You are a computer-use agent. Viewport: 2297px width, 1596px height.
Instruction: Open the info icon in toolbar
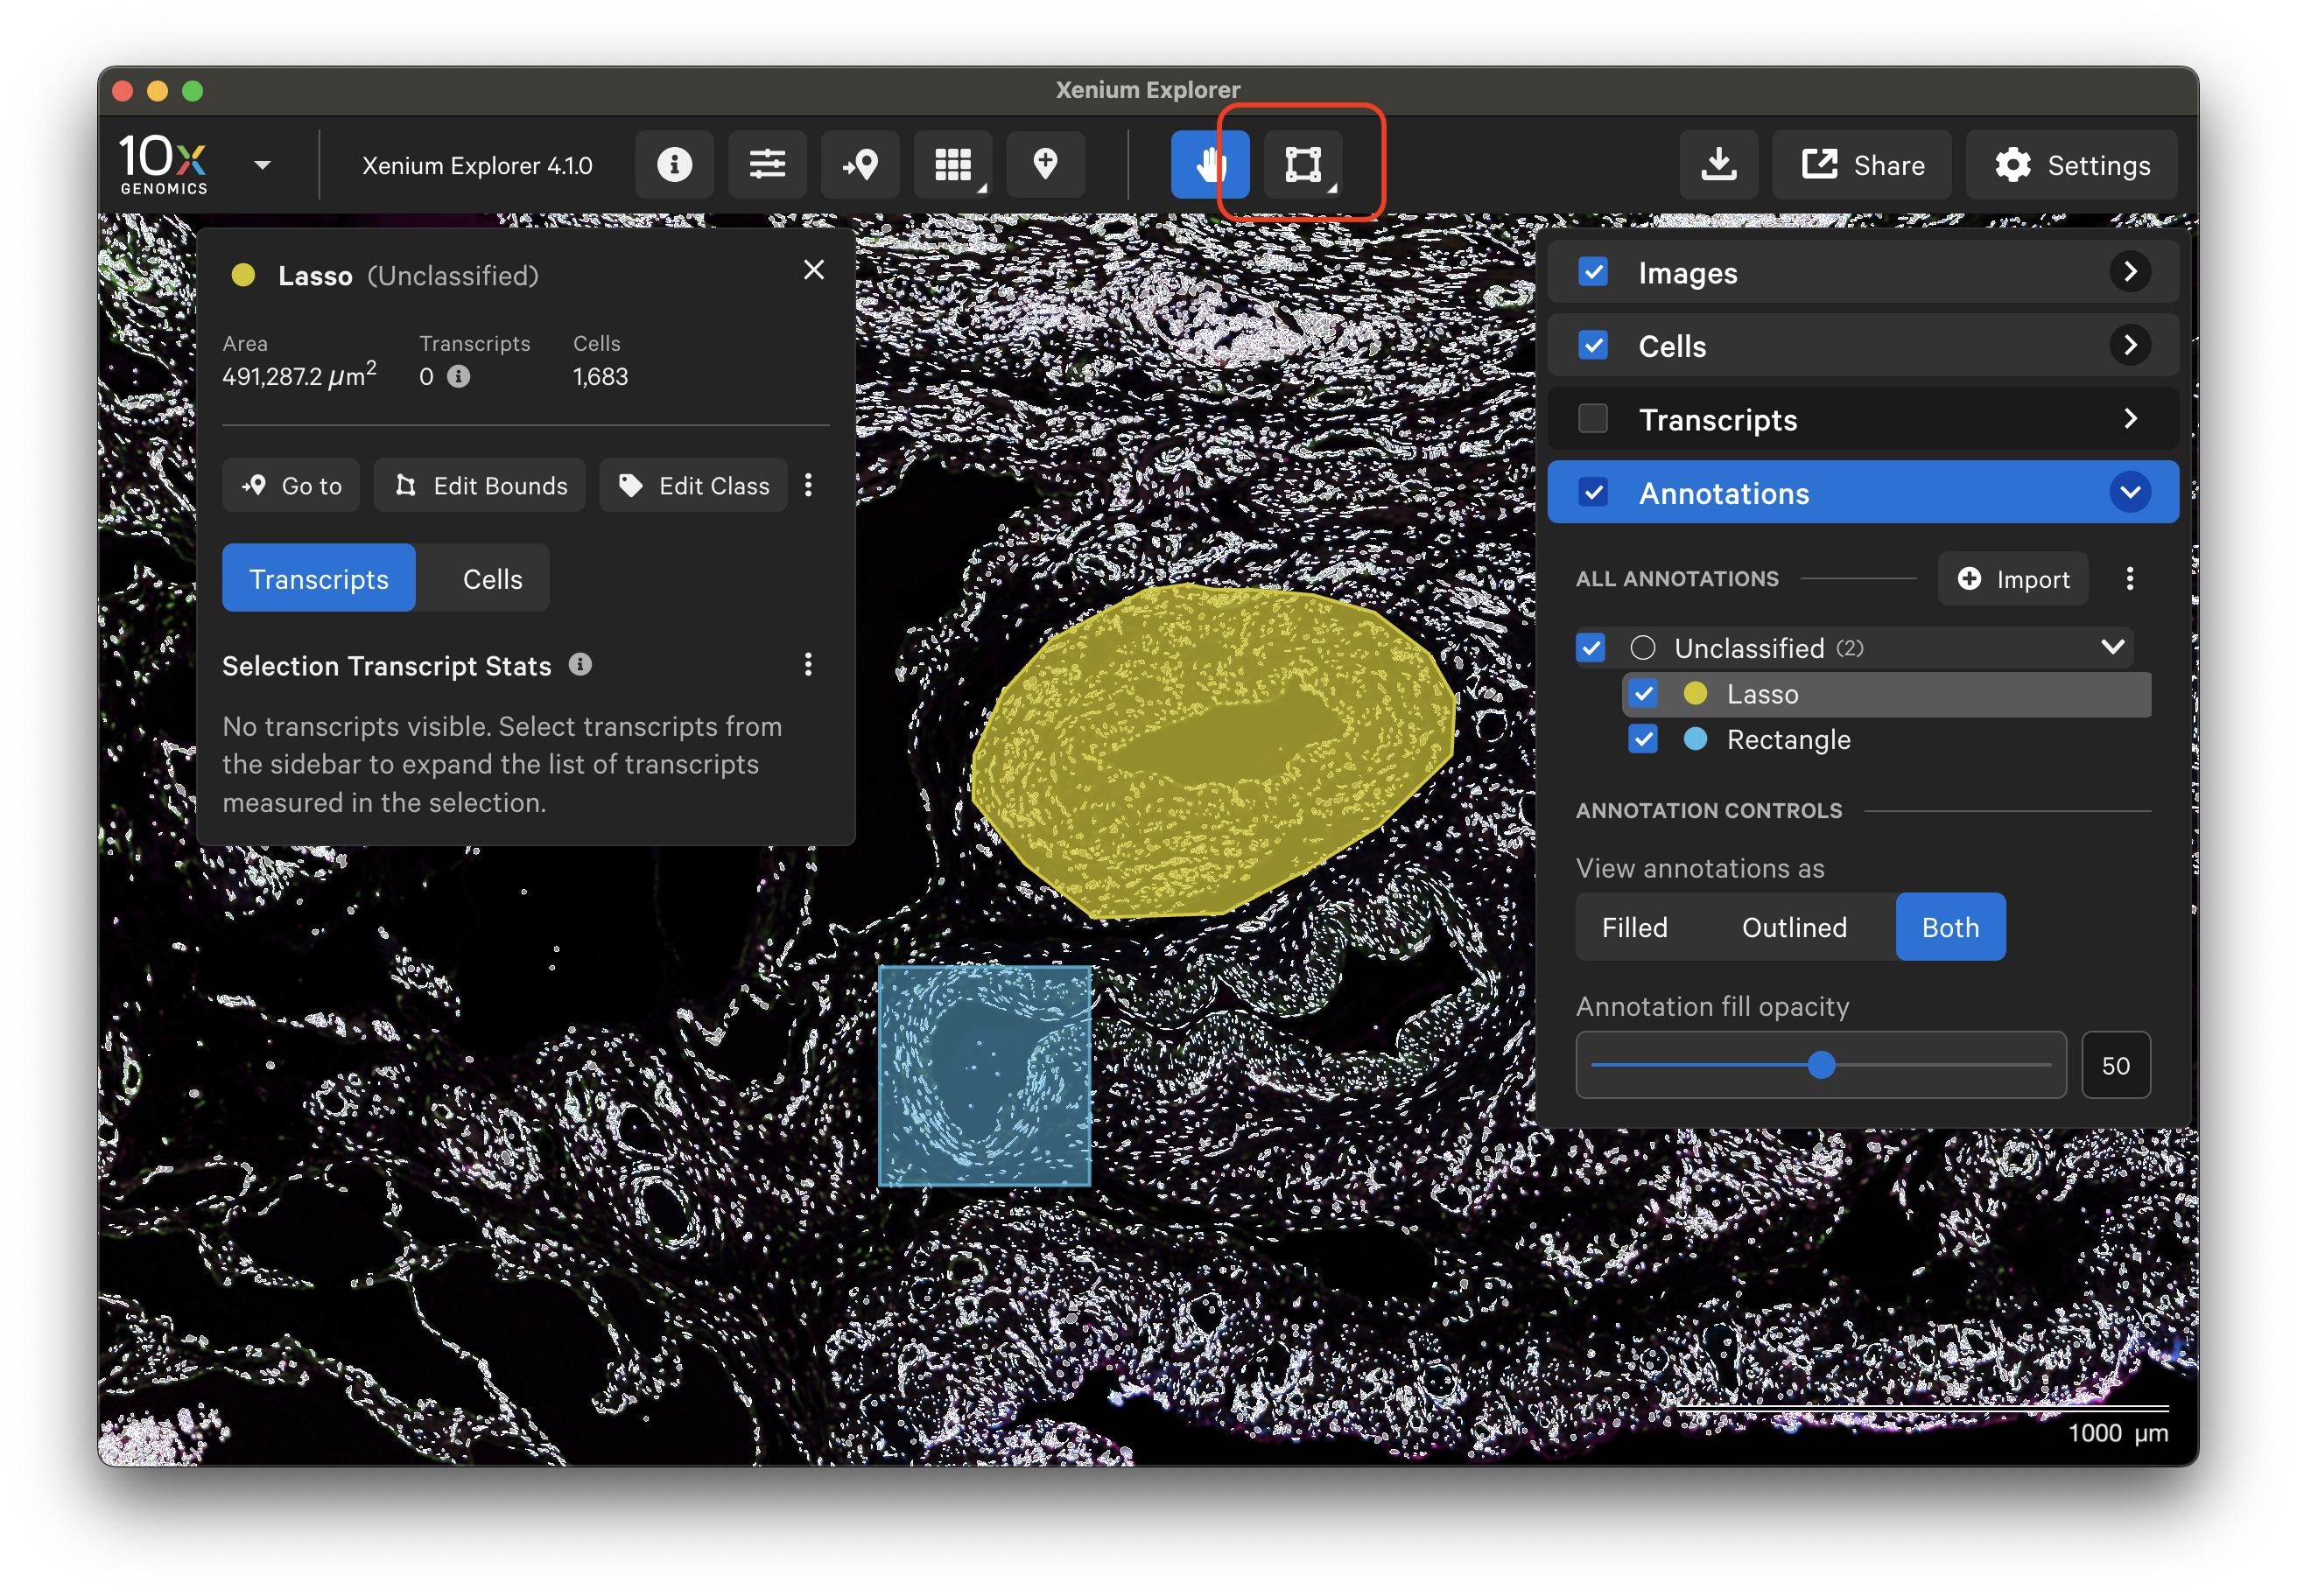coord(674,165)
